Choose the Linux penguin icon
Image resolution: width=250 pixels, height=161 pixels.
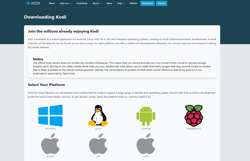pyautogui.click(x=98, y=116)
